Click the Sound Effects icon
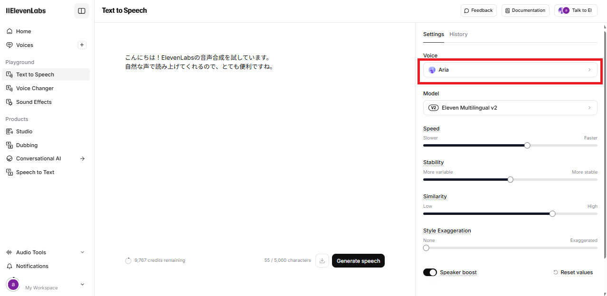 point(9,102)
